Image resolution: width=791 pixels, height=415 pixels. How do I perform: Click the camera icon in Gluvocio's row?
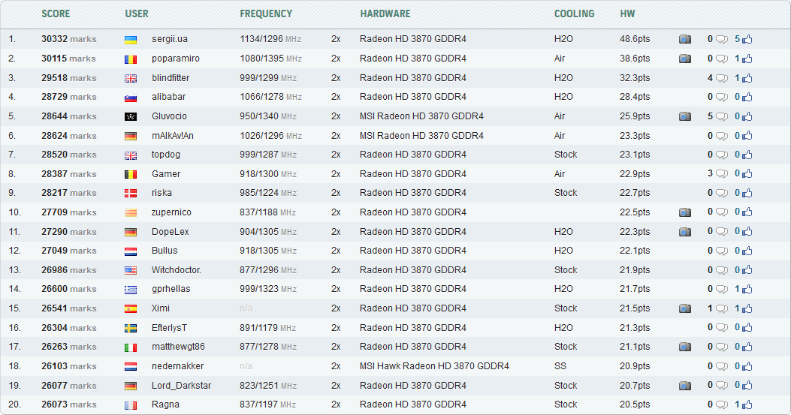click(x=684, y=116)
